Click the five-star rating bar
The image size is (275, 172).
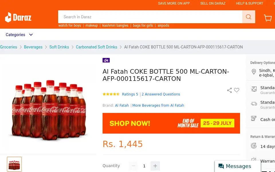coord(111,94)
